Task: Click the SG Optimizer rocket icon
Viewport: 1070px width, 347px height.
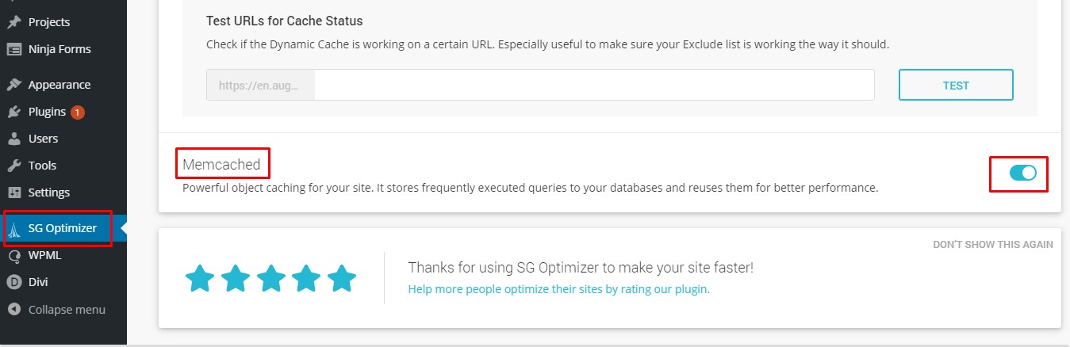Action: point(14,229)
